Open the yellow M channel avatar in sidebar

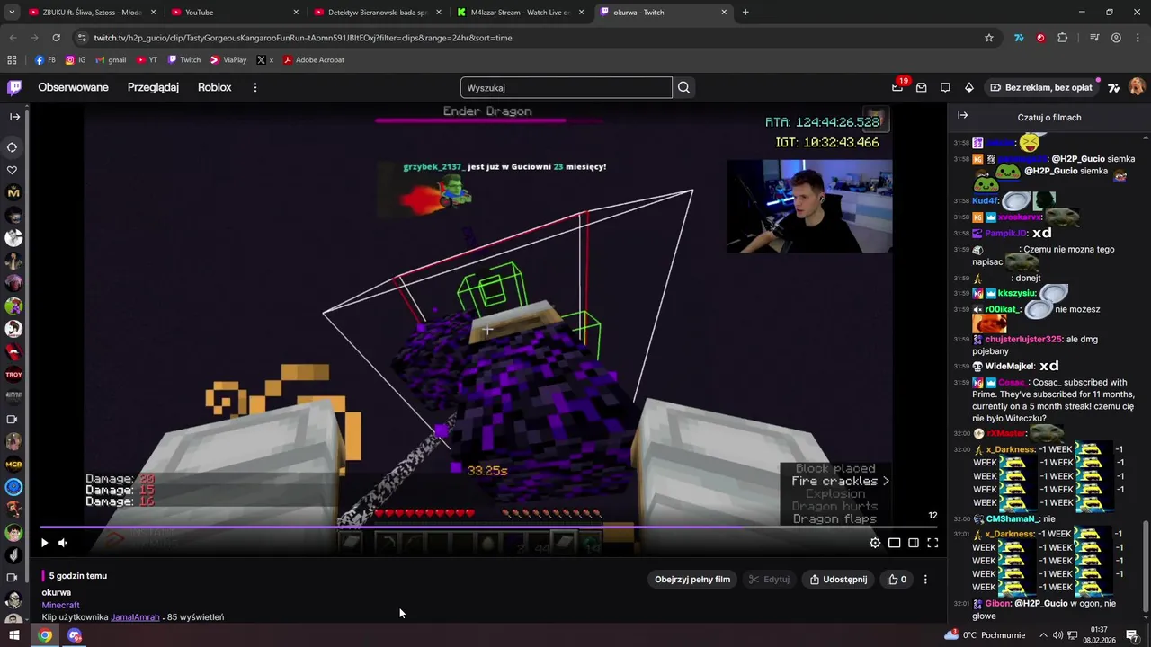pyautogui.click(x=13, y=192)
